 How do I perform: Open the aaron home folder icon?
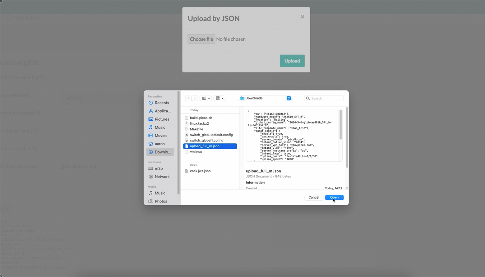coord(150,144)
